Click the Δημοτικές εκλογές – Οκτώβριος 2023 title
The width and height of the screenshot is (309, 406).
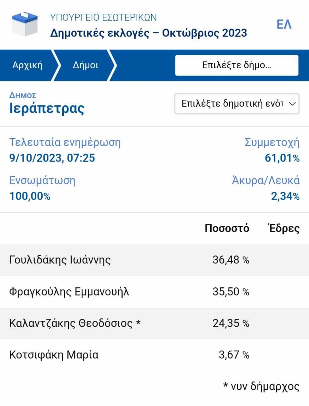tap(149, 33)
